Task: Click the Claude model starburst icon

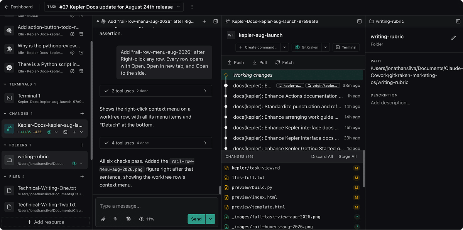Action: pos(128,219)
